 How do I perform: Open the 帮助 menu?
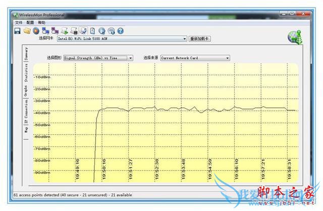41,22
